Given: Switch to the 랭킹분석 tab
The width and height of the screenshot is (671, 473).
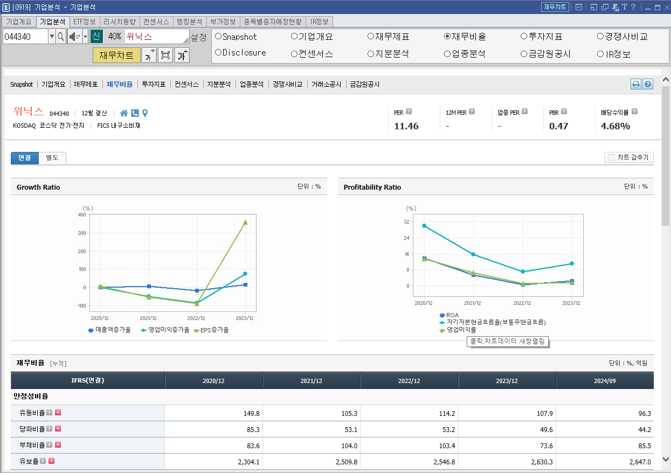Looking at the screenshot, I should (189, 22).
